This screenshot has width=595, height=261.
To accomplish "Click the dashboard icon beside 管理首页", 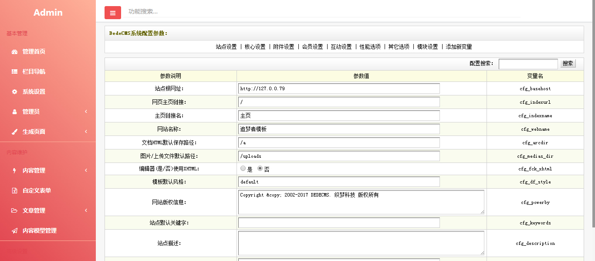I will point(14,51).
